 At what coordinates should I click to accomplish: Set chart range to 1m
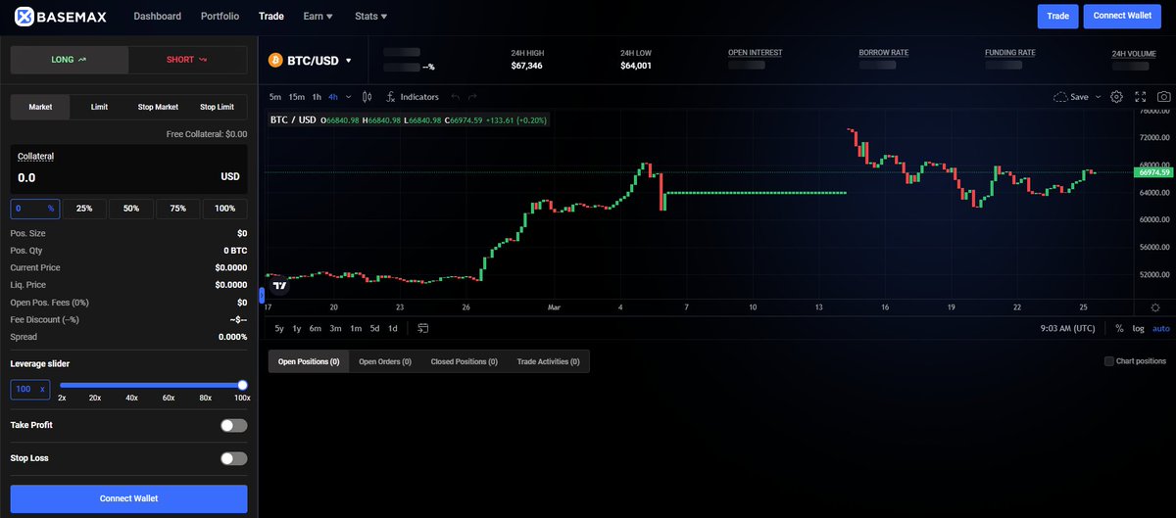tap(356, 328)
